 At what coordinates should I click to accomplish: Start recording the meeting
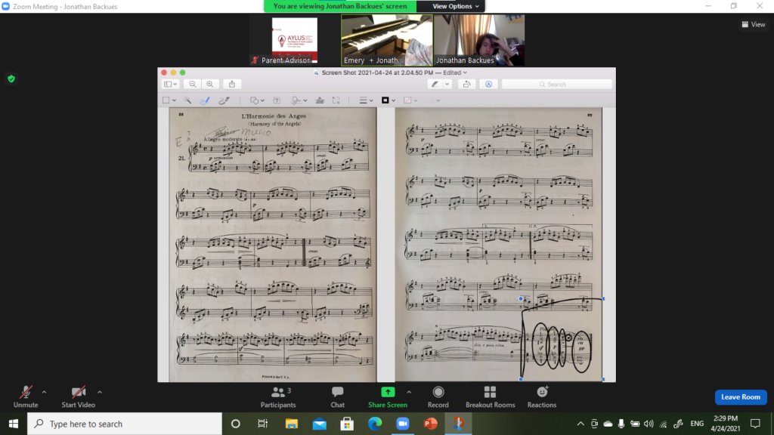(x=438, y=397)
